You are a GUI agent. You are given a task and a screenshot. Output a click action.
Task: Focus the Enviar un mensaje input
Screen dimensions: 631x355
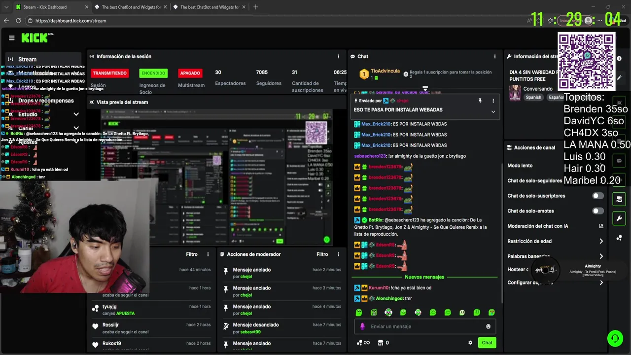coord(425,326)
